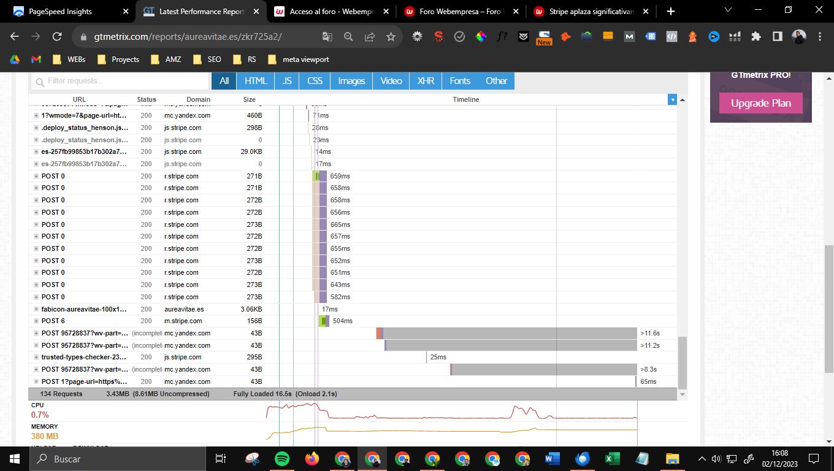Image resolution: width=834 pixels, height=471 pixels.
Task: Open the Windows notification center icon
Action: (x=814, y=458)
